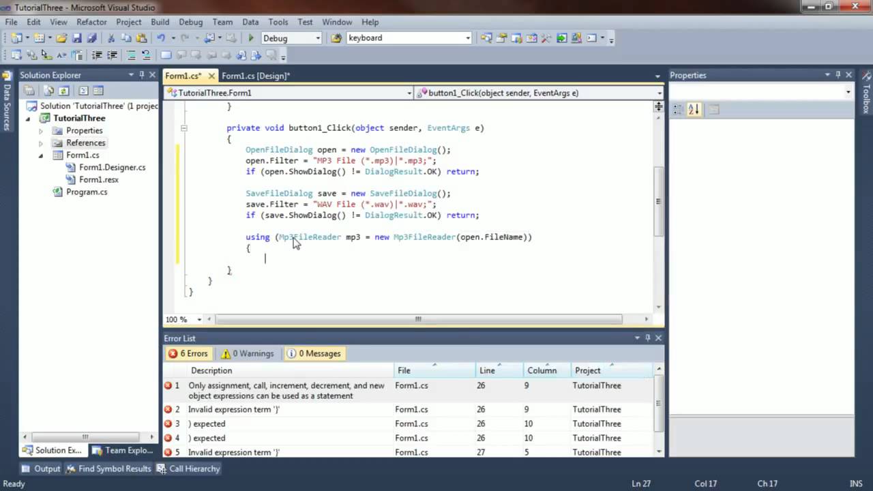
Task: Pin toggle for the Error List panel
Action: pos(648,338)
